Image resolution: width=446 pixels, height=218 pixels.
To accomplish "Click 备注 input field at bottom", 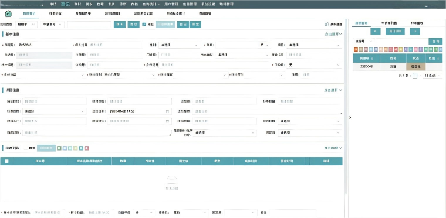I will click(x=293, y=213).
